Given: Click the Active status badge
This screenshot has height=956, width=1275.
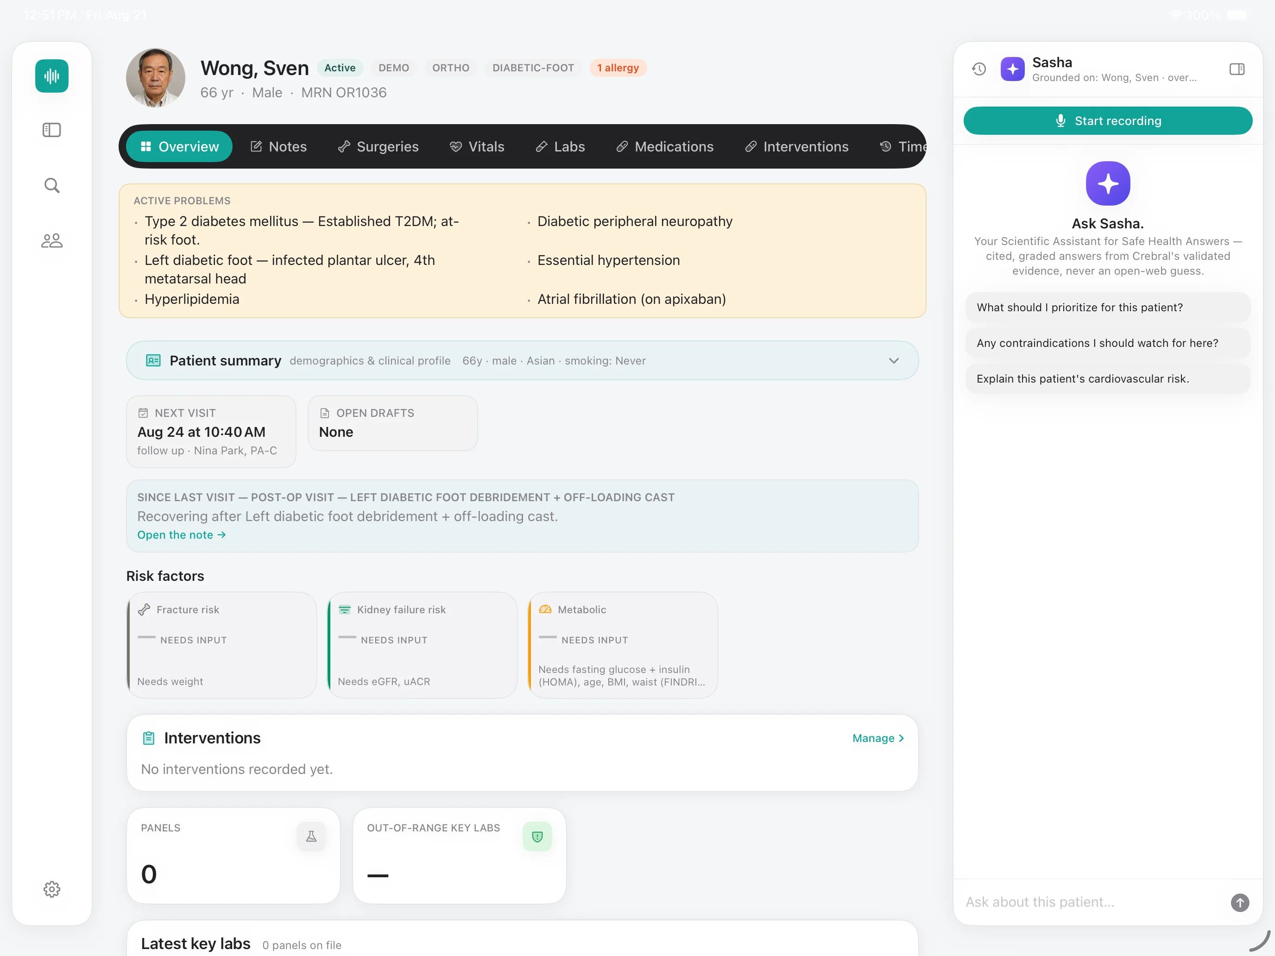Looking at the screenshot, I should [x=340, y=68].
